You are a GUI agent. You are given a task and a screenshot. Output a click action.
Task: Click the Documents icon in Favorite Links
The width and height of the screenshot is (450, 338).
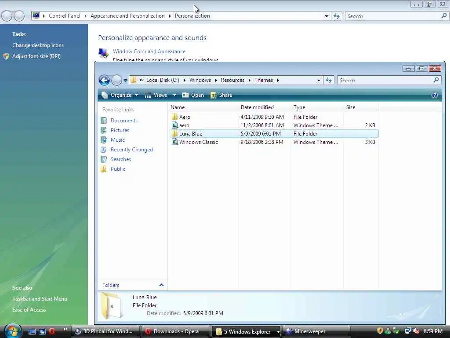pyautogui.click(x=104, y=121)
